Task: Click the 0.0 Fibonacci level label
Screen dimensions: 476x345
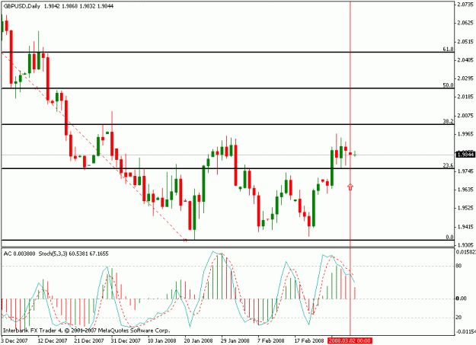Action: coord(449,237)
